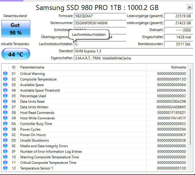Select the Host Write Commands parameter name
Image resolution: width=195 pixels, height=175 pixels.
37,118
